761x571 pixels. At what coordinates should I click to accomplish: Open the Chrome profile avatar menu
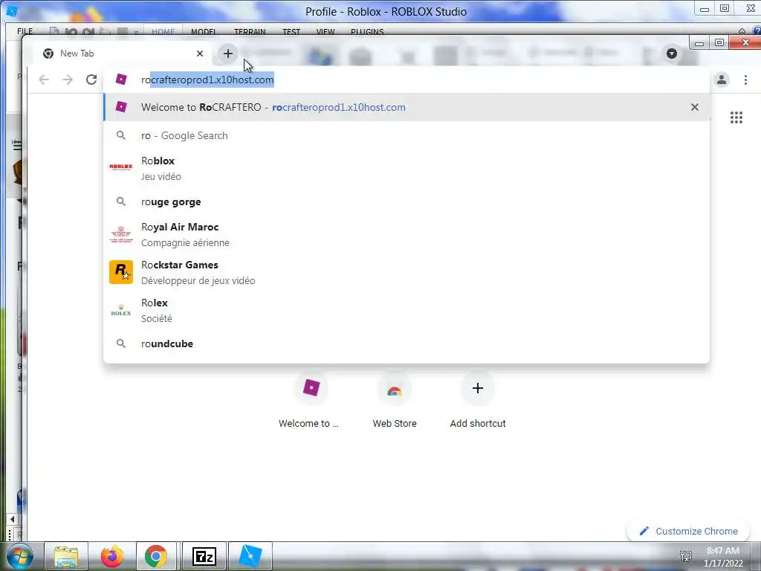(722, 80)
